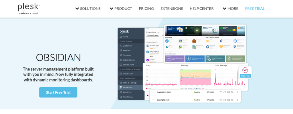
Task: Open the Speed Kit extension icon
Action: 147,60
